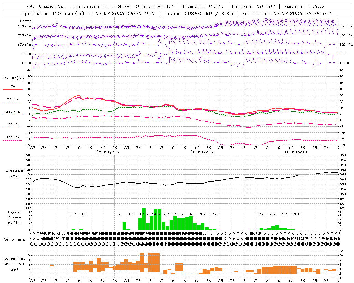Screen dimensions: 354x283
Task: Select the precipitation value 1.1
Action: [x=285, y=214]
